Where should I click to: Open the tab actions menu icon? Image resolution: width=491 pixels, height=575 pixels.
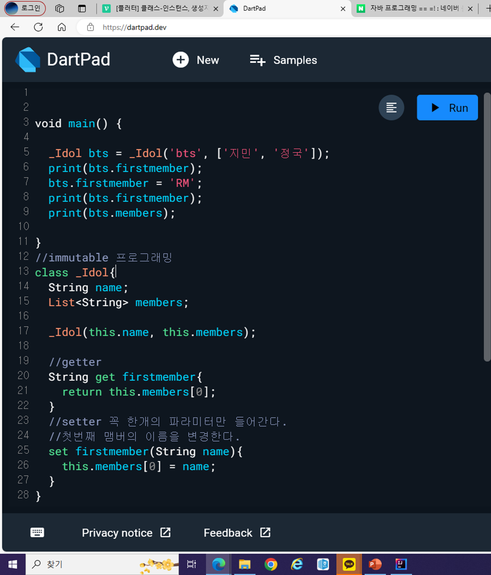pyautogui.click(x=82, y=9)
